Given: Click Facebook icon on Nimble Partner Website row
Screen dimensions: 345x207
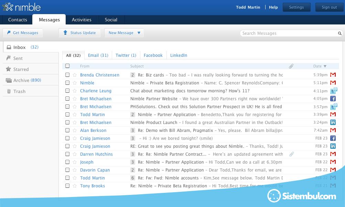Looking at the screenshot, I should pyautogui.click(x=333, y=99).
